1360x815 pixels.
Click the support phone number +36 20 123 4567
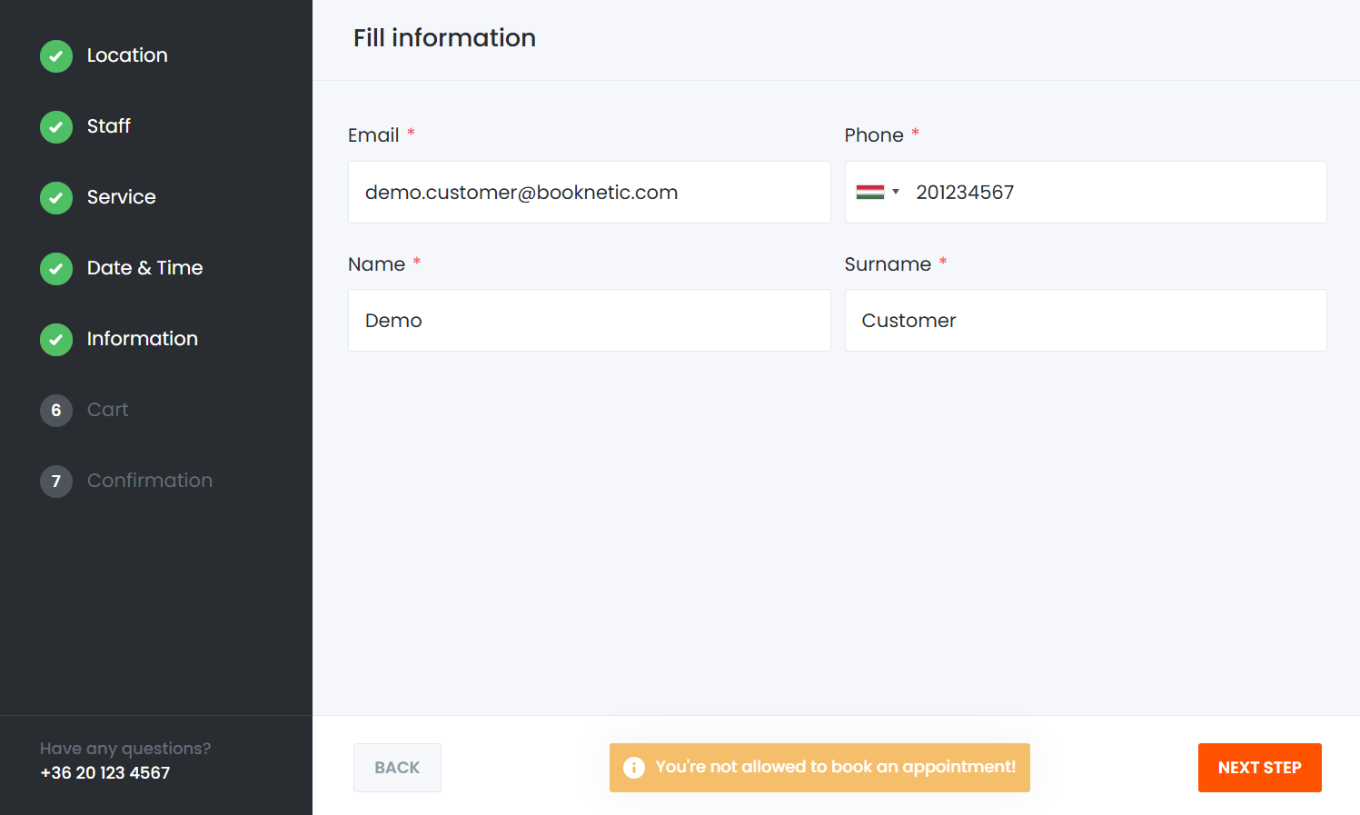(105, 773)
